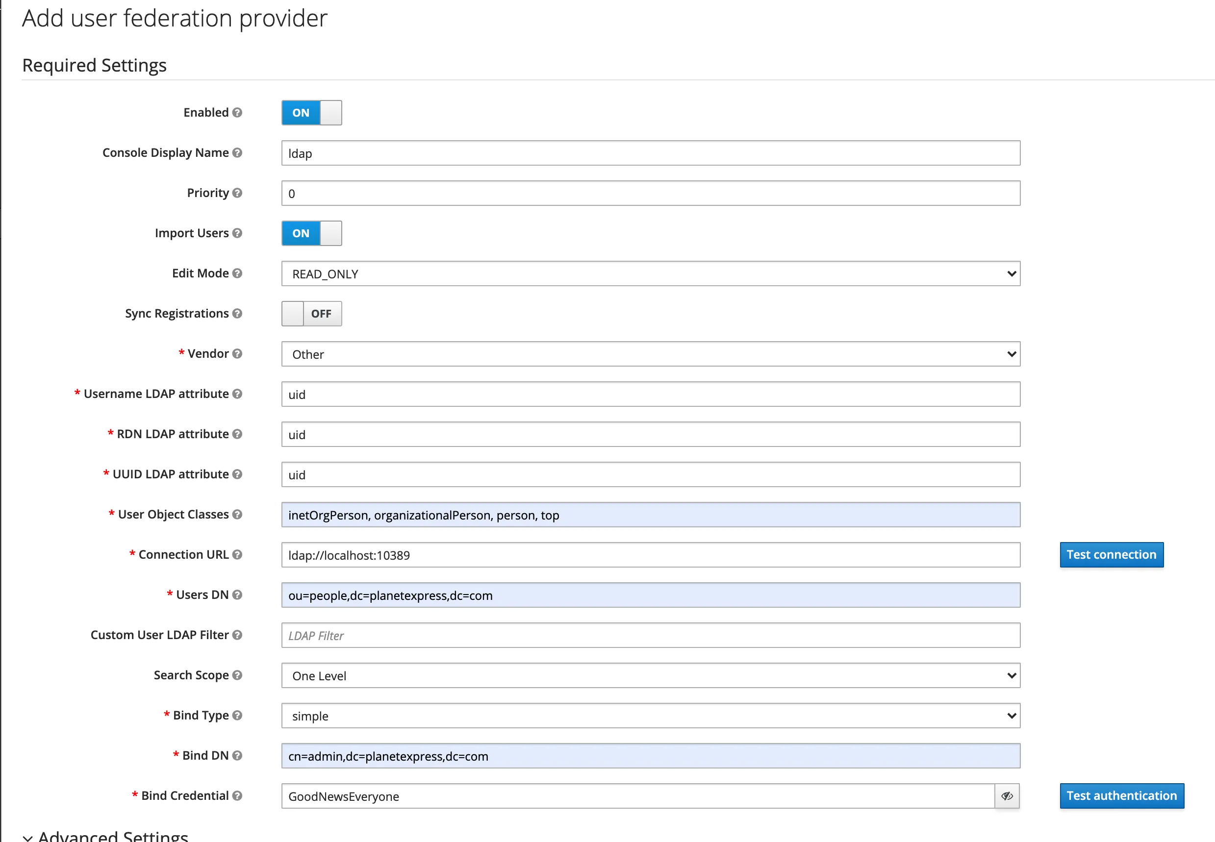1215x842 pixels.
Task: Click the Edit Mode help icon
Action: coord(237,273)
